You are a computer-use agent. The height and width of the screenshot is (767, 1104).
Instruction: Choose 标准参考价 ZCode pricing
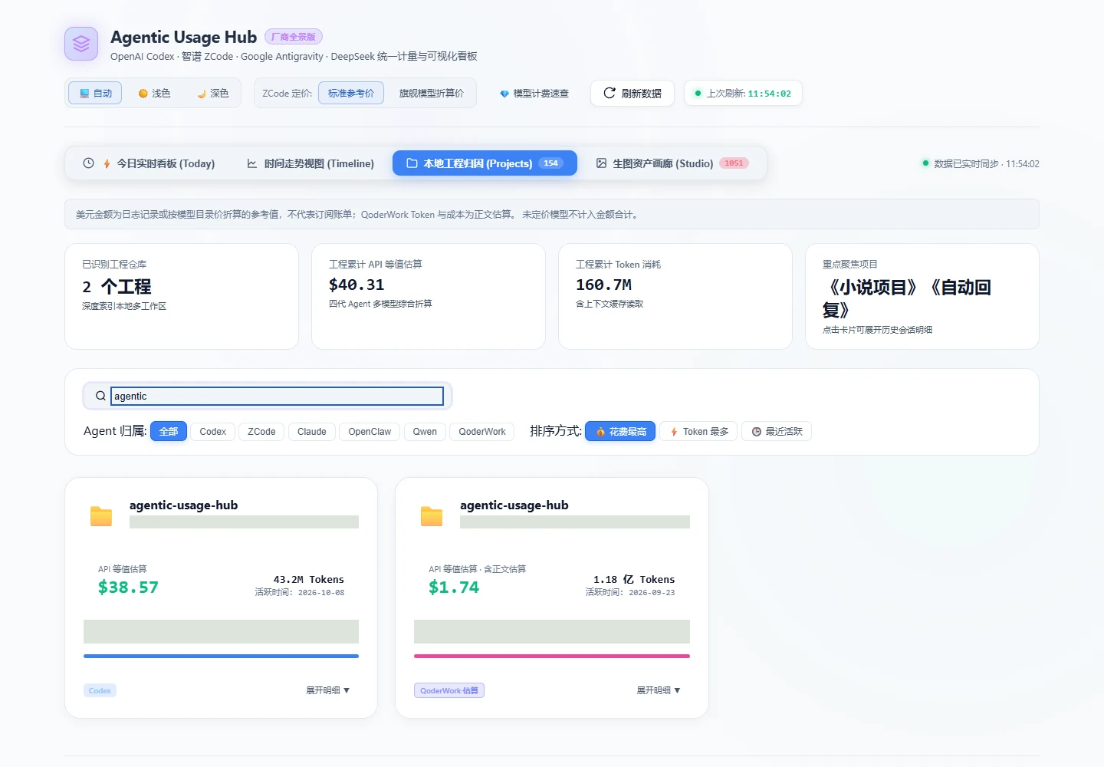351,94
